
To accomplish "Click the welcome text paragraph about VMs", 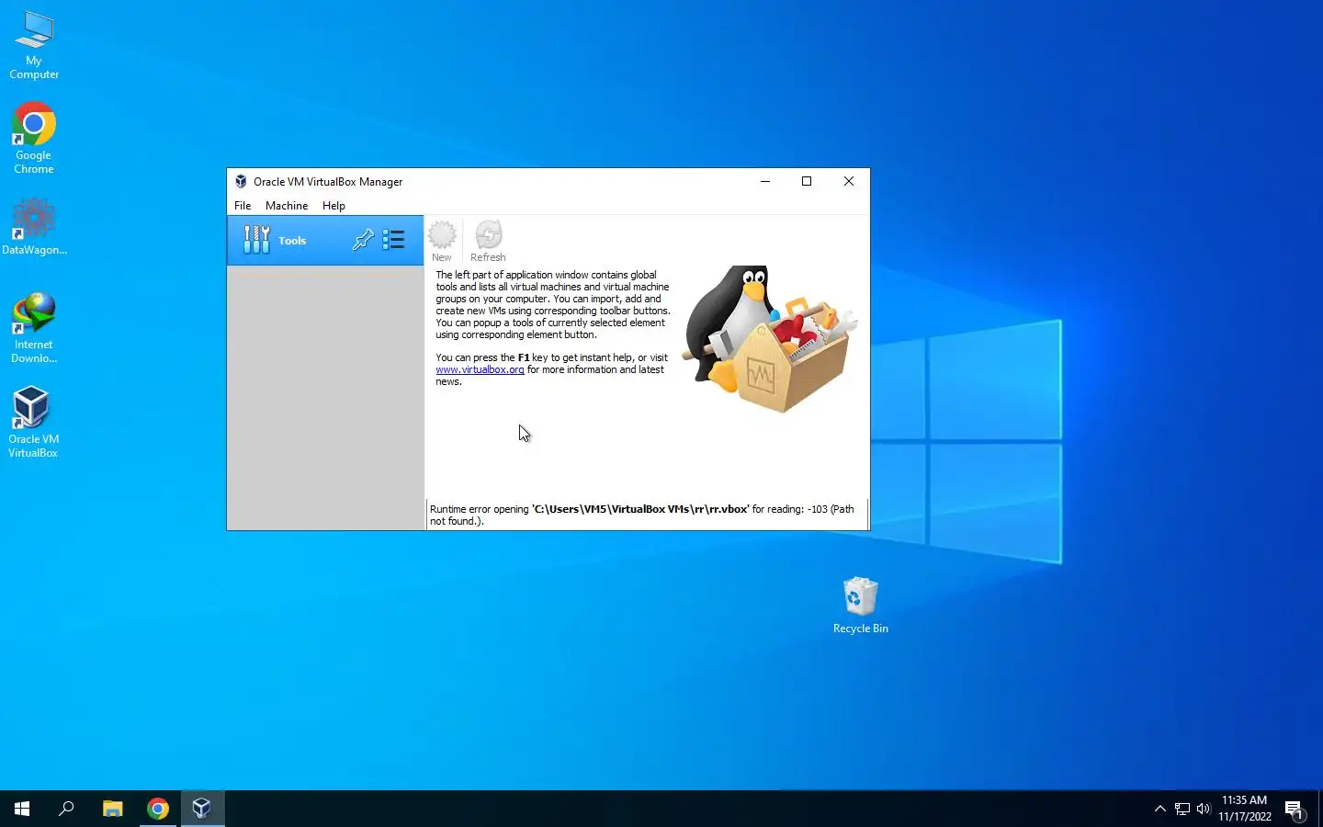I will [x=553, y=304].
